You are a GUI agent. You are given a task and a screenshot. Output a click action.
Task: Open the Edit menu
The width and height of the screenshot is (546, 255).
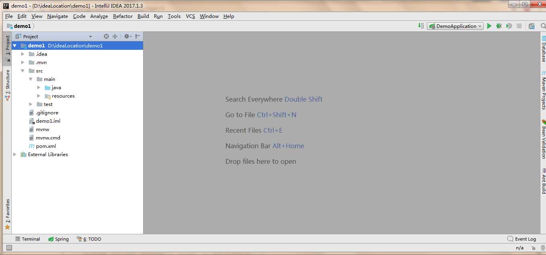tap(22, 16)
